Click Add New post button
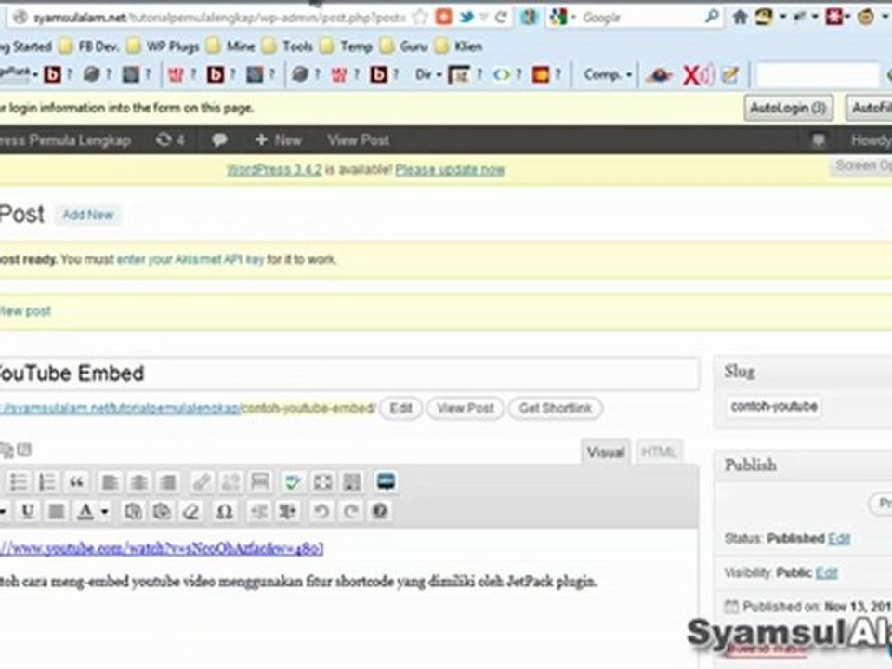 [87, 215]
